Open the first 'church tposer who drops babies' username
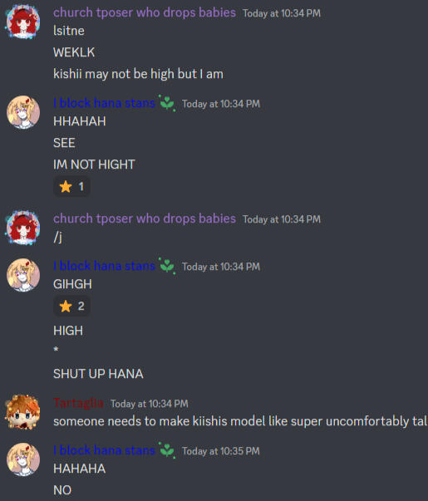The width and height of the screenshot is (428, 501). pyautogui.click(x=145, y=12)
